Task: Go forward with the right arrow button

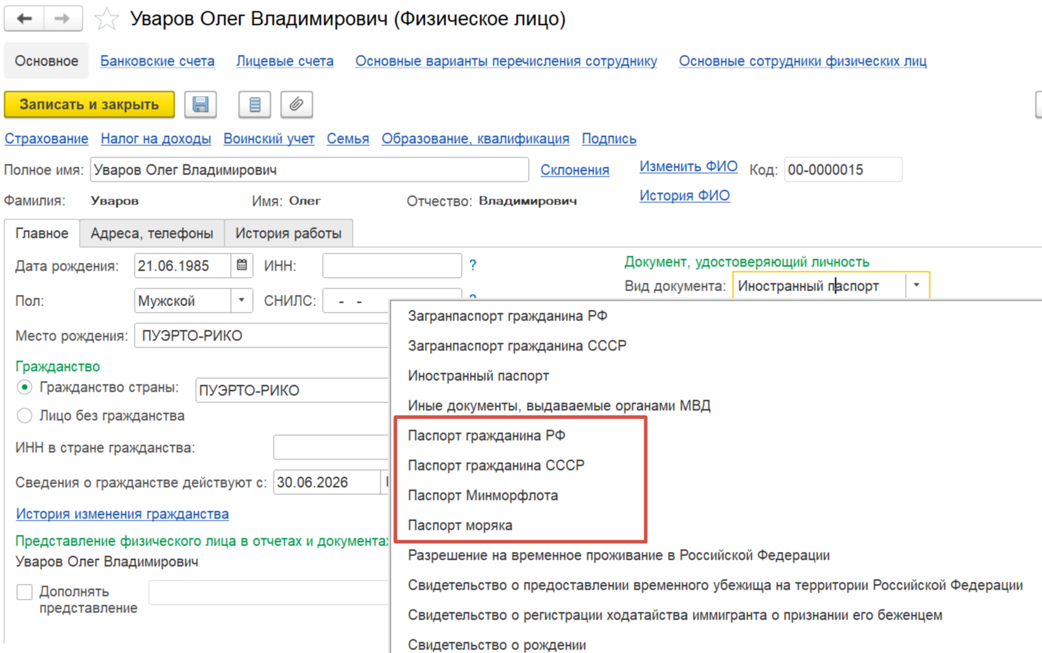Action: pyautogui.click(x=63, y=19)
